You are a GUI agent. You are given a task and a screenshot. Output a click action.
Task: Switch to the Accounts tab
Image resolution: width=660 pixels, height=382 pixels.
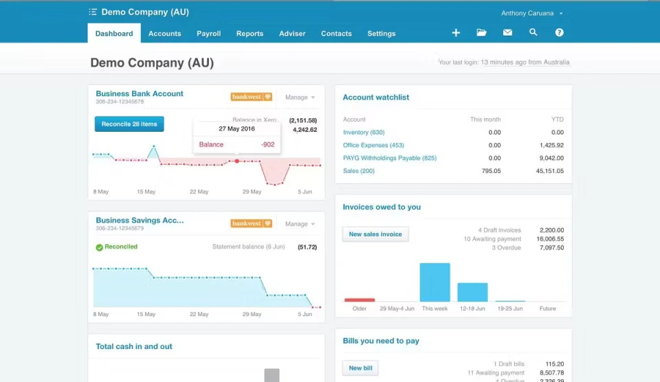(x=165, y=34)
